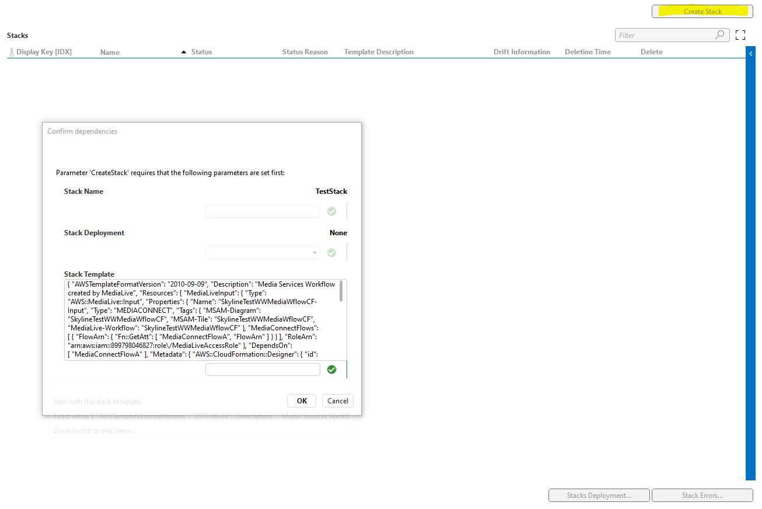Sort by Drift Information column
The image size is (762, 509).
522,52
